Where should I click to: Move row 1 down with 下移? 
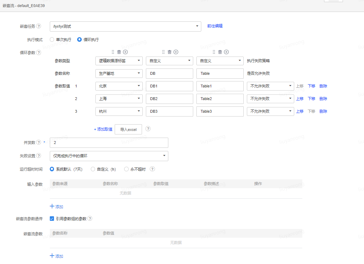click(311, 86)
